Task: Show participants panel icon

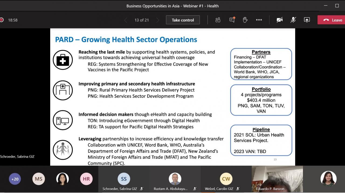Action: (x=218, y=20)
